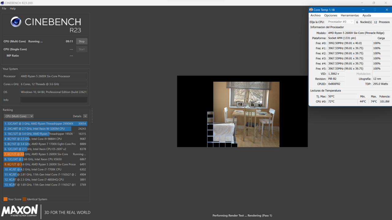Select ranking row i7-1165G7 at 2.81 GHz
The height and width of the screenshot is (220, 392).
point(45,174)
